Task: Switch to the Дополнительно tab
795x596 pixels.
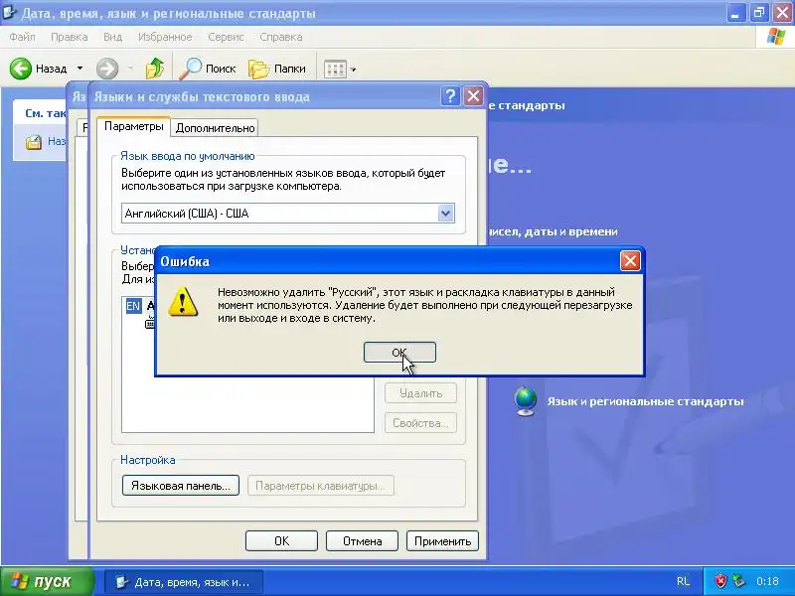Action: [x=215, y=128]
